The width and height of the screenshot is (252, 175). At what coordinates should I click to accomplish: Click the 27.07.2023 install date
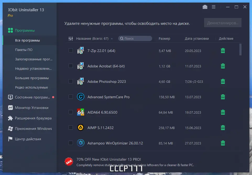193,143
